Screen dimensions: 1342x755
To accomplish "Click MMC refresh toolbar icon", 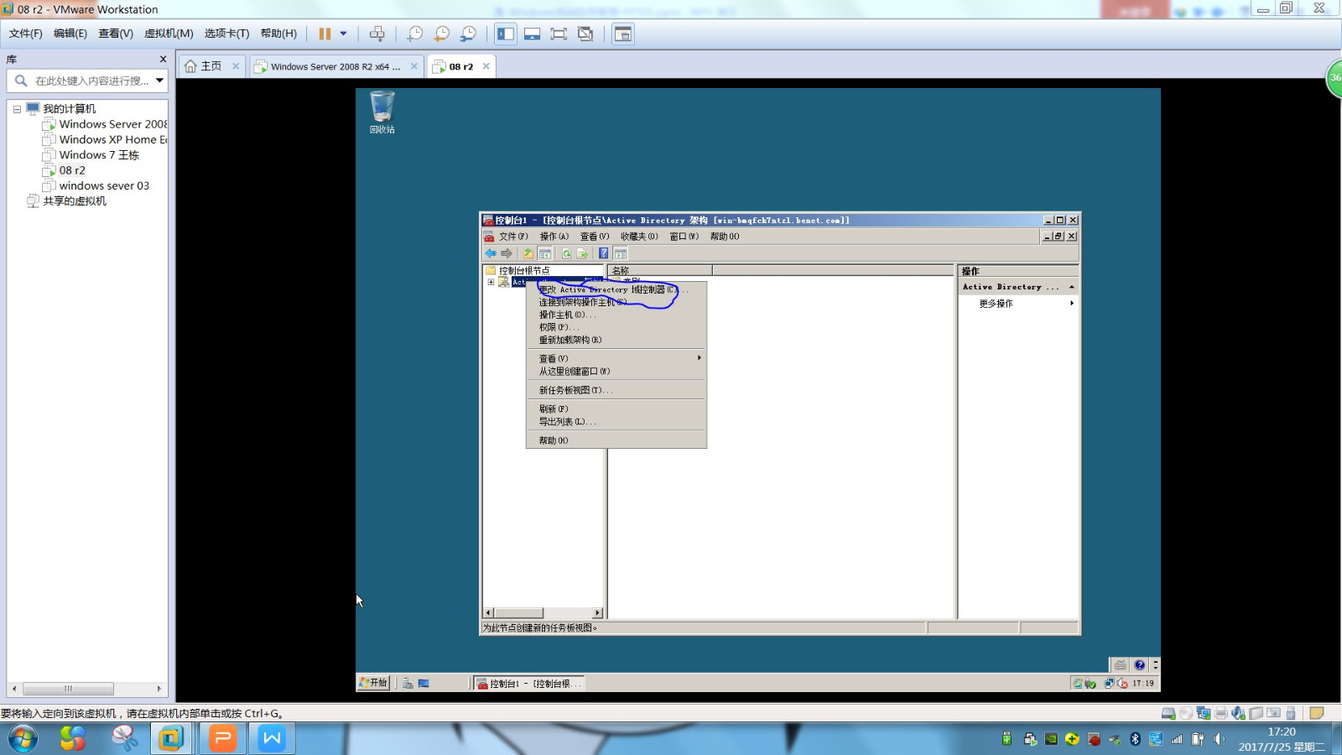I will pos(566,253).
